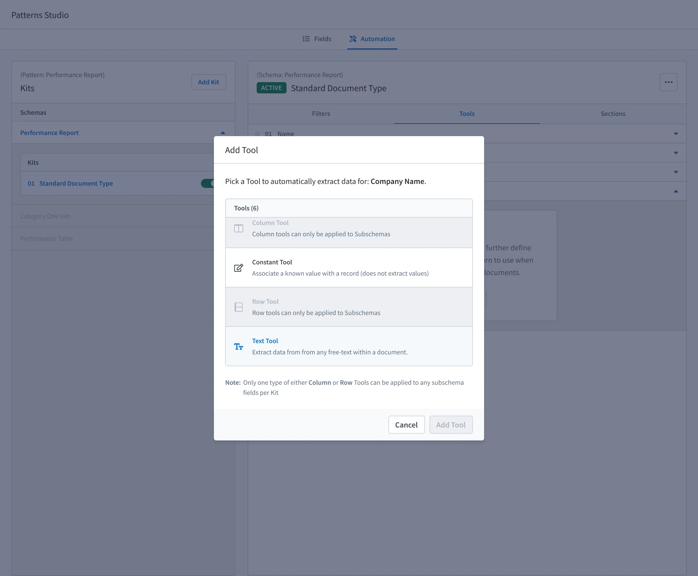The height and width of the screenshot is (576, 698).
Task: Expand the third field row arrow
Action: [x=676, y=172]
